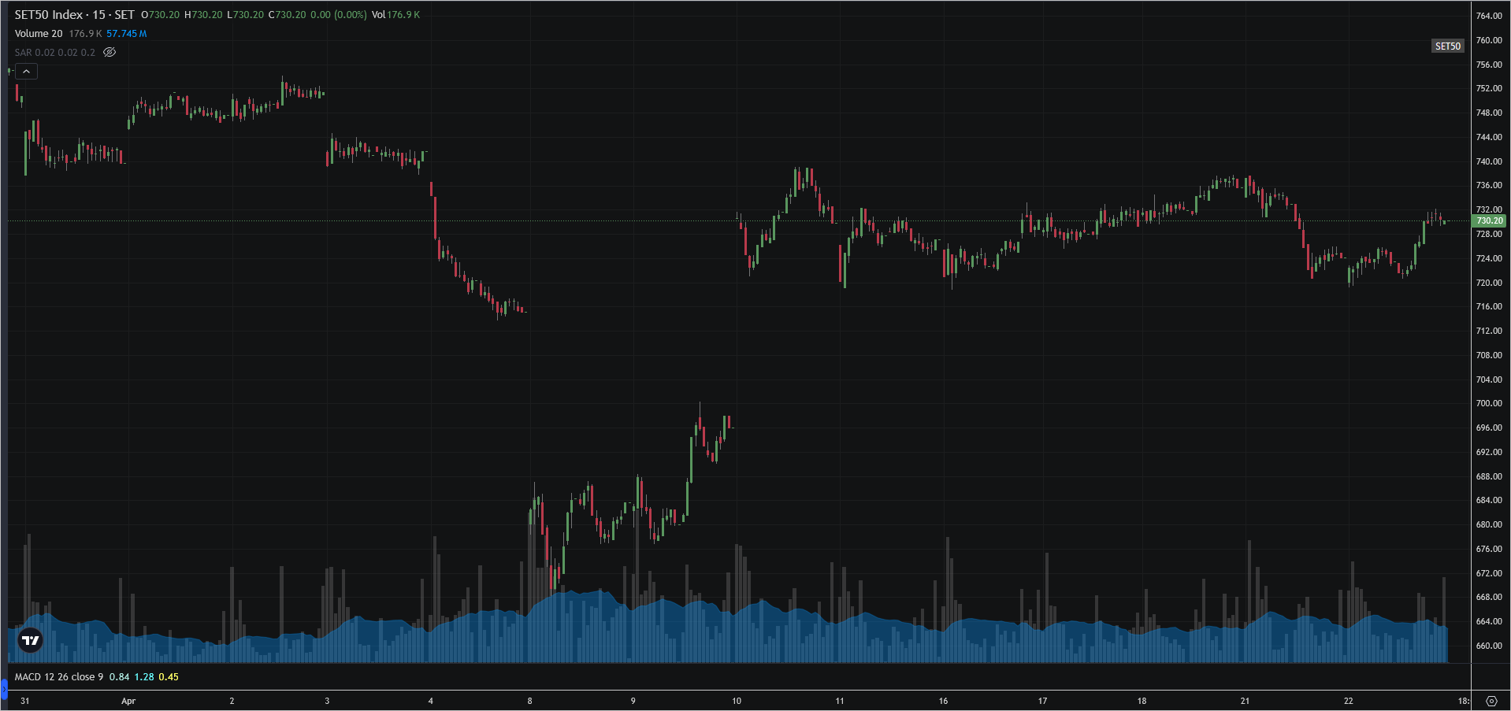
Task: Select the MACD 12 26 close 9 legend
Action: pos(58,676)
